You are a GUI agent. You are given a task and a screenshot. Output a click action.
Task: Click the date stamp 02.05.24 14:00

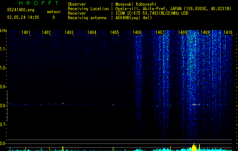pos(23,17)
